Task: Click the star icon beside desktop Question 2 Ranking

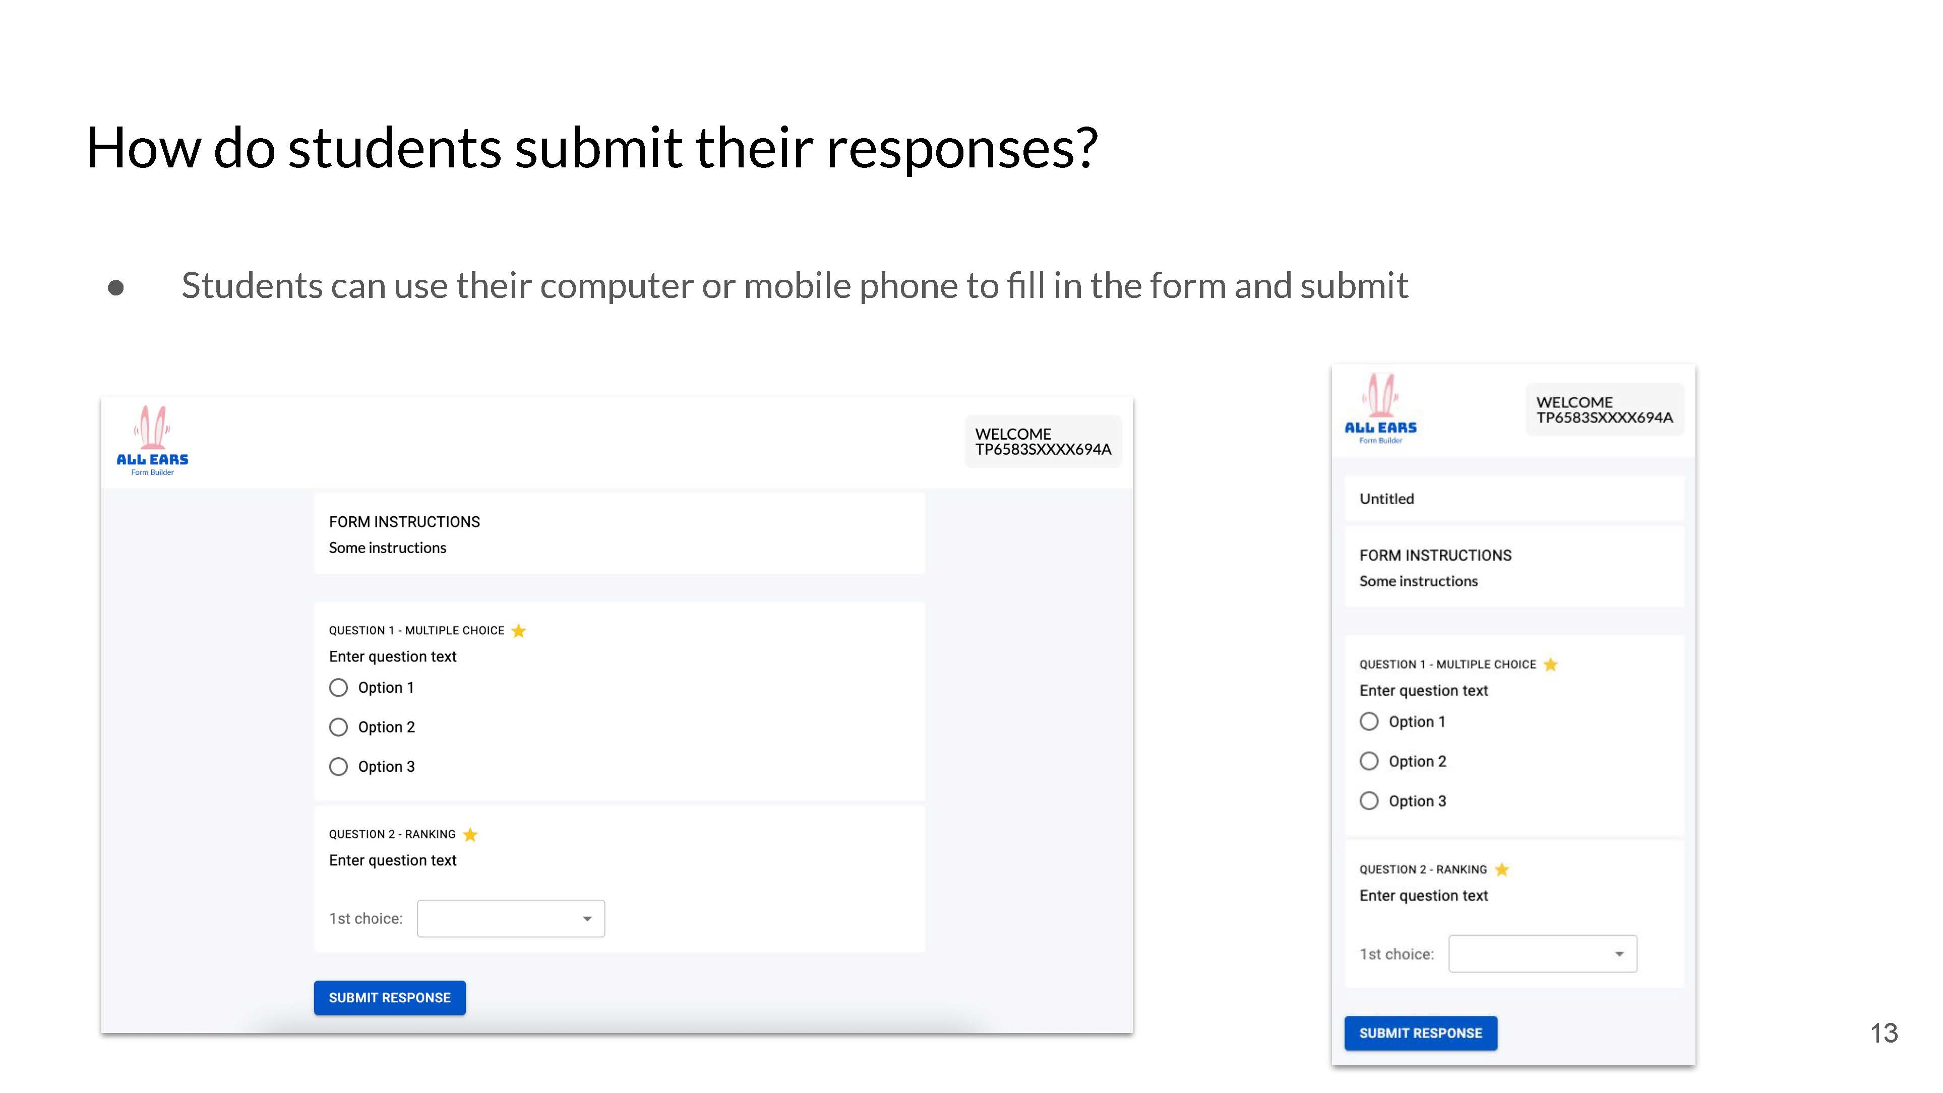Action: pyautogui.click(x=470, y=834)
